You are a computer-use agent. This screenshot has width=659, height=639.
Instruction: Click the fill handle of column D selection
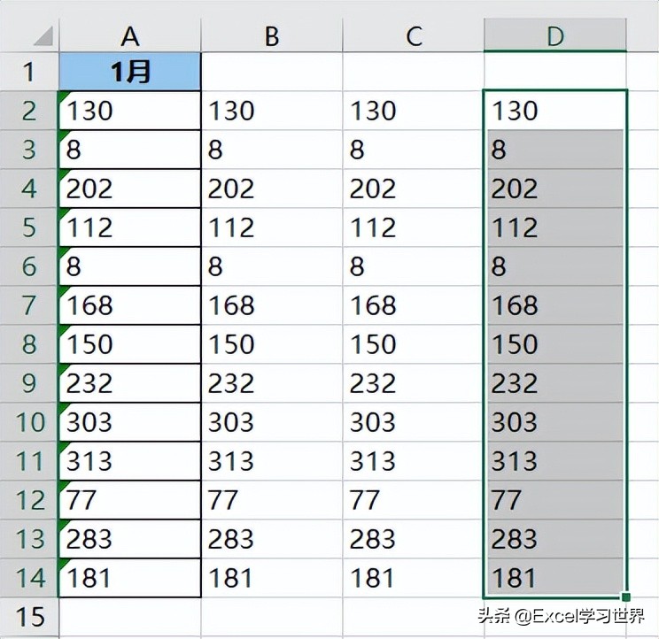click(626, 597)
